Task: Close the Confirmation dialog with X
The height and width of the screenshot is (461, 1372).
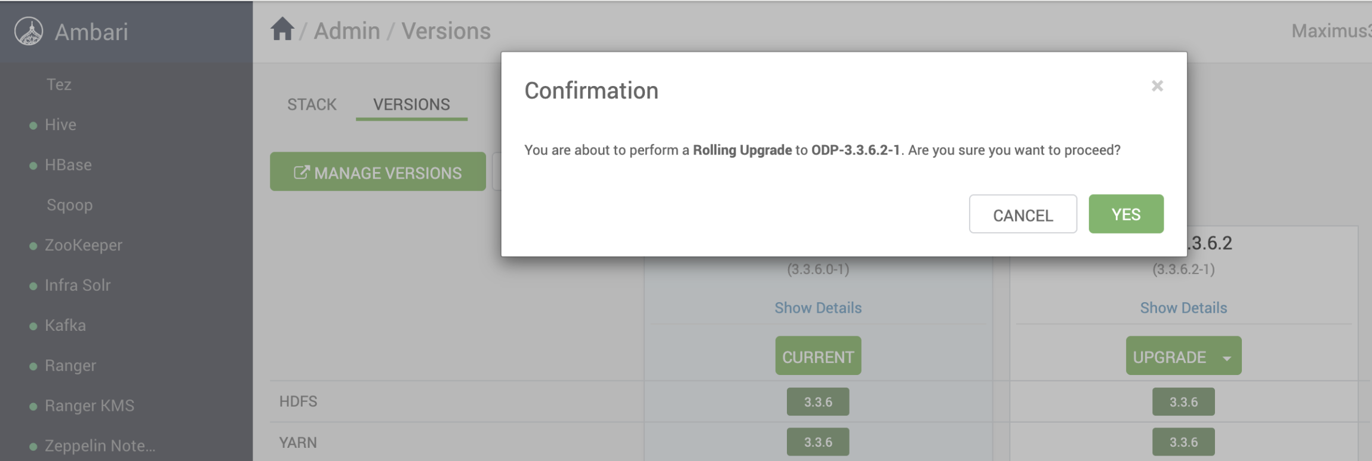Action: pos(1157,86)
